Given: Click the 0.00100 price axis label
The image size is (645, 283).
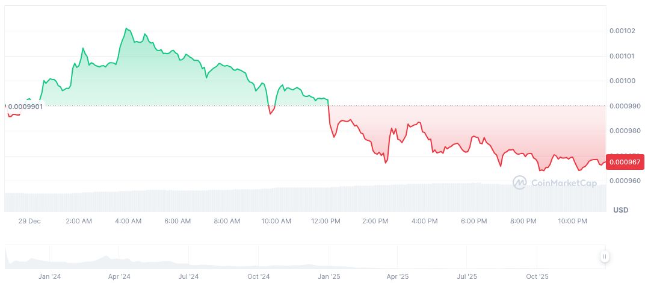Looking at the screenshot, I should coord(622,81).
